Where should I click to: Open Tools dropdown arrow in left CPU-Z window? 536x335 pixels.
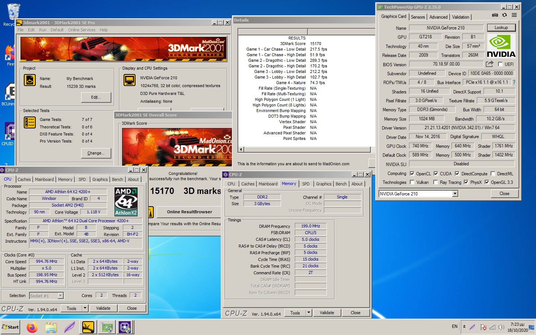click(x=85, y=308)
